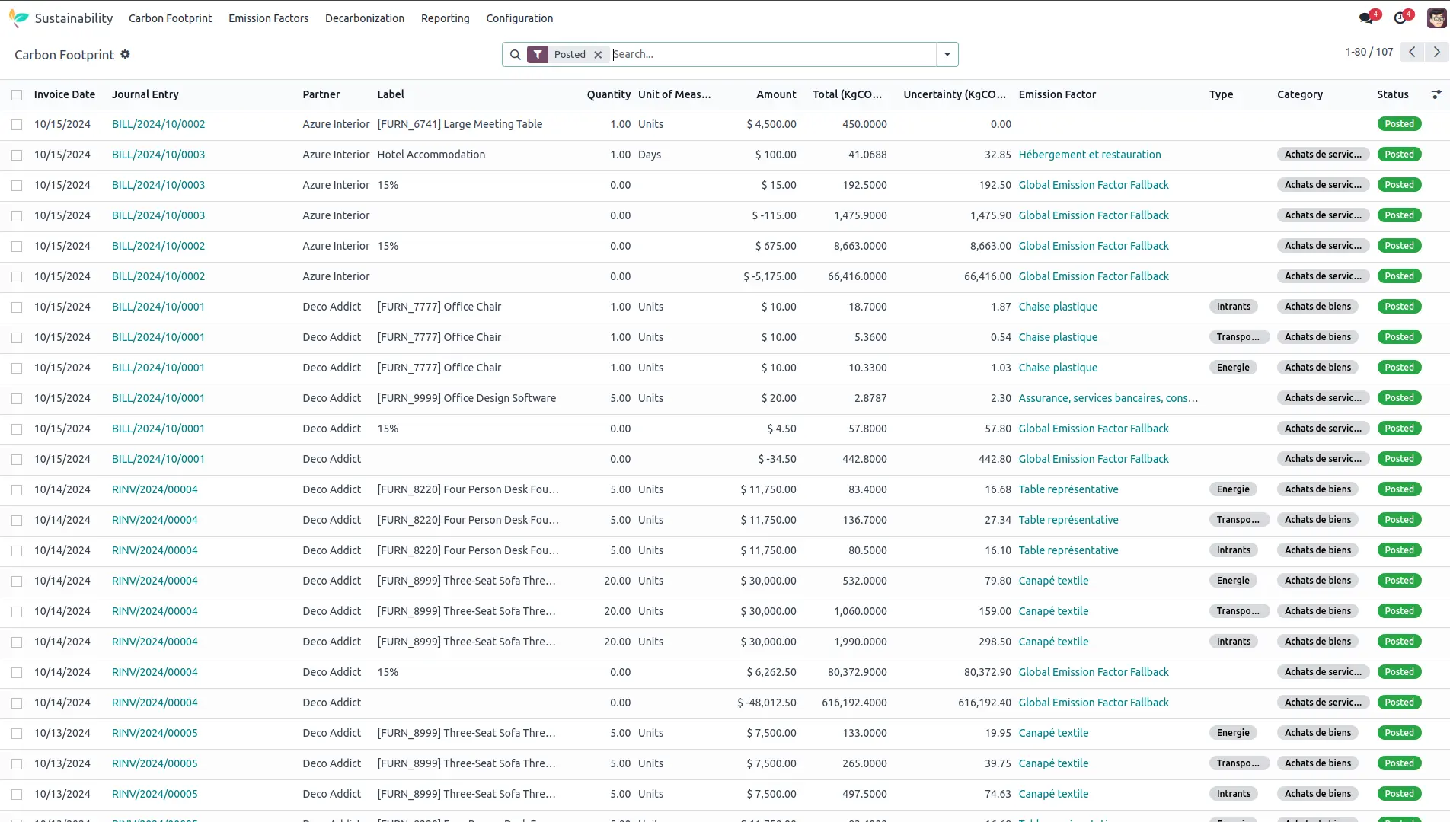Go to previous page of records
1450x822 pixels.
pos(1412,52)
